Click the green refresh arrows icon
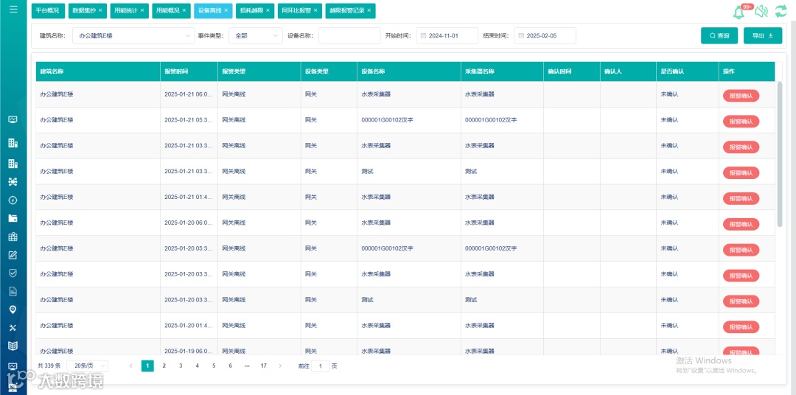This screenshot has width=796, height=395. tap(781, 11)
